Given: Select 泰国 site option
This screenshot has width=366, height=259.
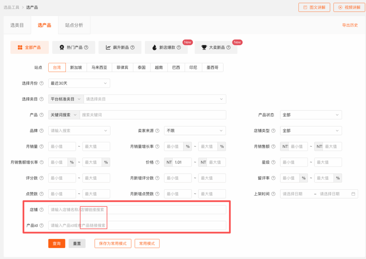Looking at the screenshot, I should pos(142,68).
